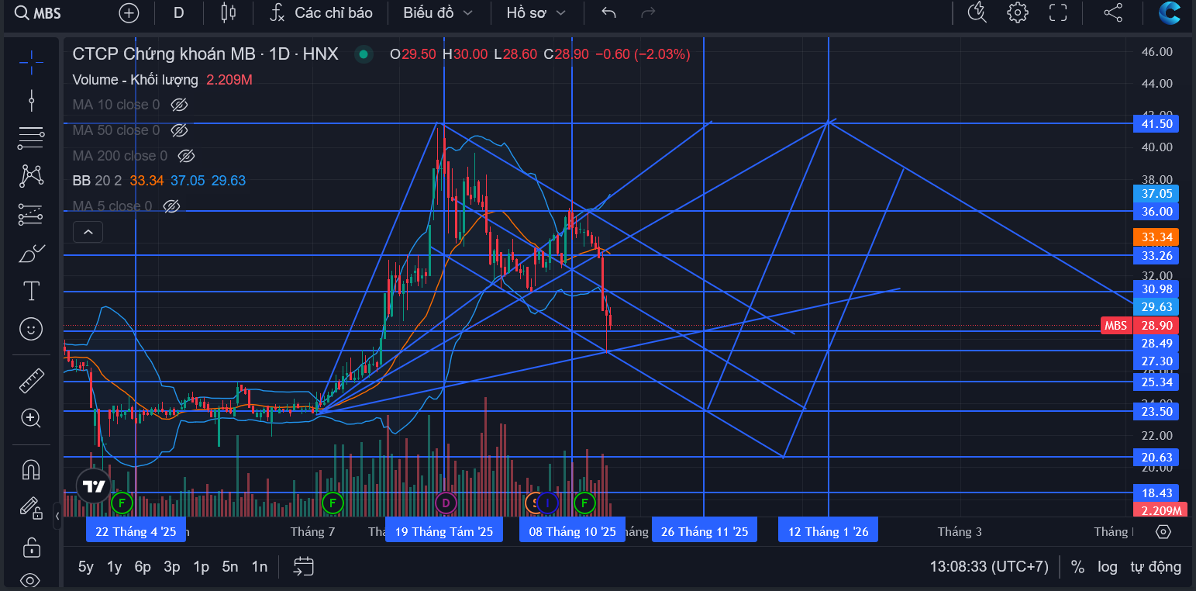Select the 3p date range
The height and width of the screenshot is (591, 1196).
coord(172,567)
